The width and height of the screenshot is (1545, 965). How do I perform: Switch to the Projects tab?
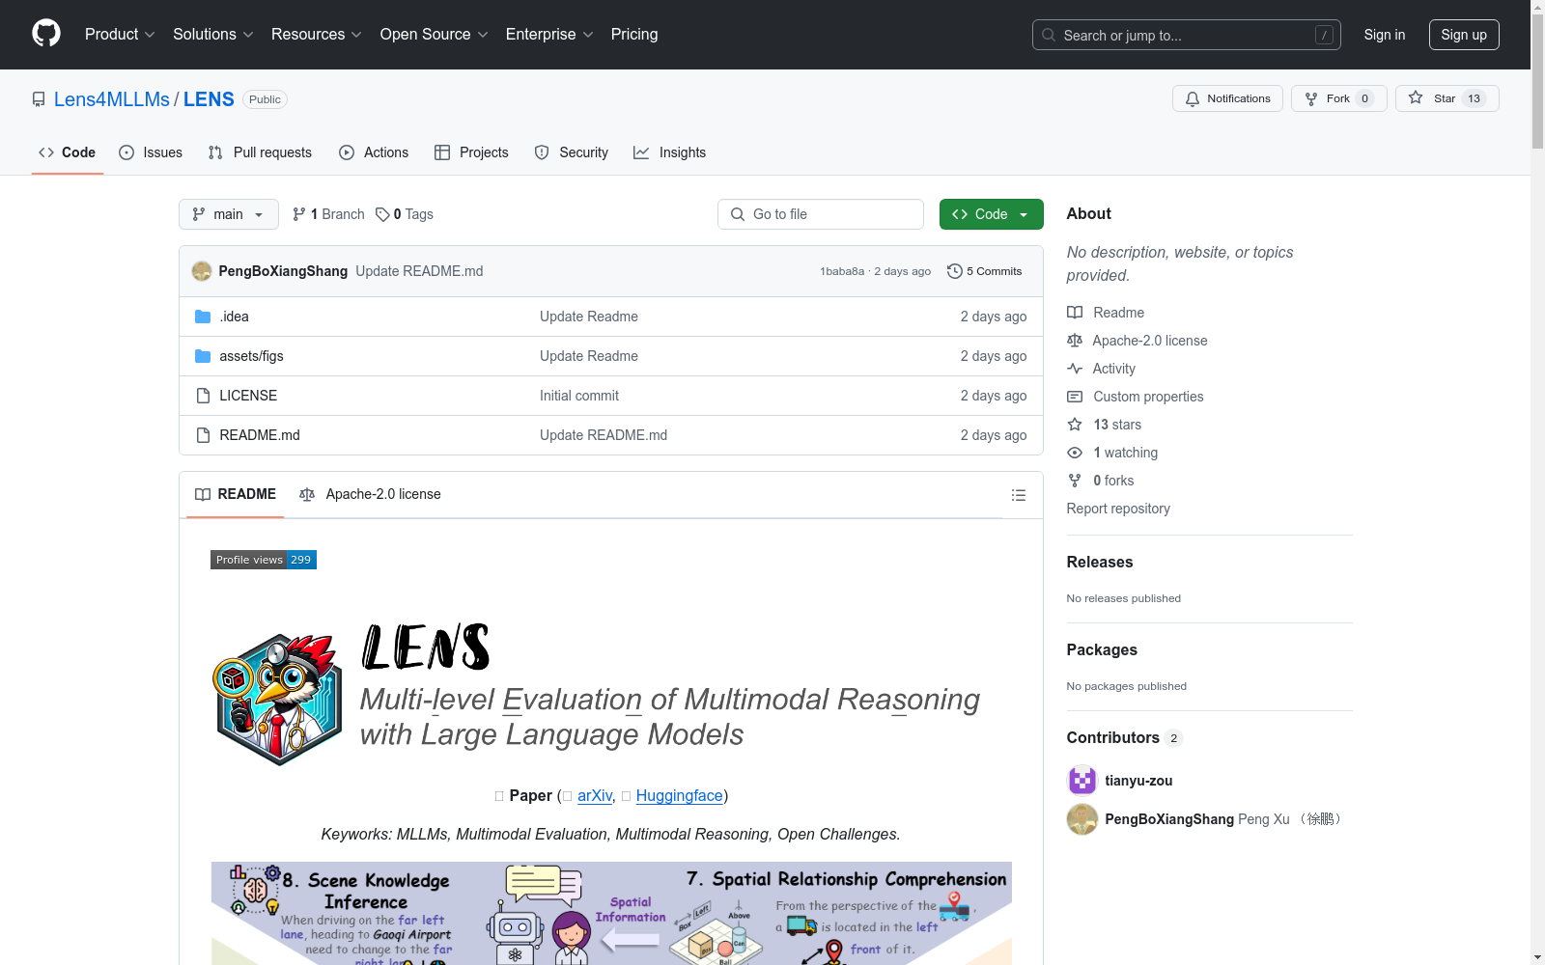(x=471, y=152)
